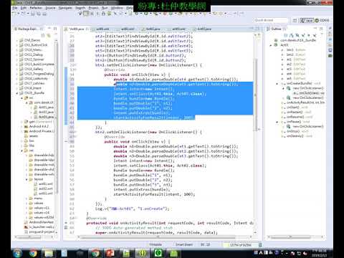Maximize the Outline view
The image size is (344, 258).
(321, 29)
